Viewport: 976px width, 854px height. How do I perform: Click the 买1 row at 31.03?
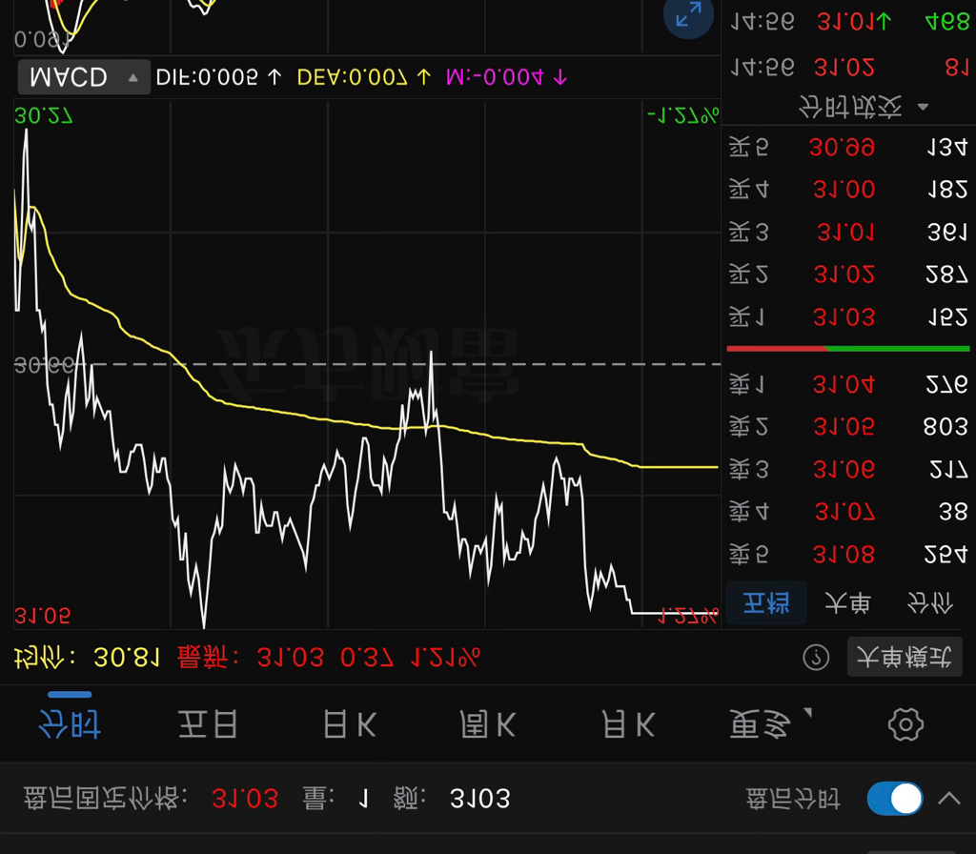click(847, 317)
